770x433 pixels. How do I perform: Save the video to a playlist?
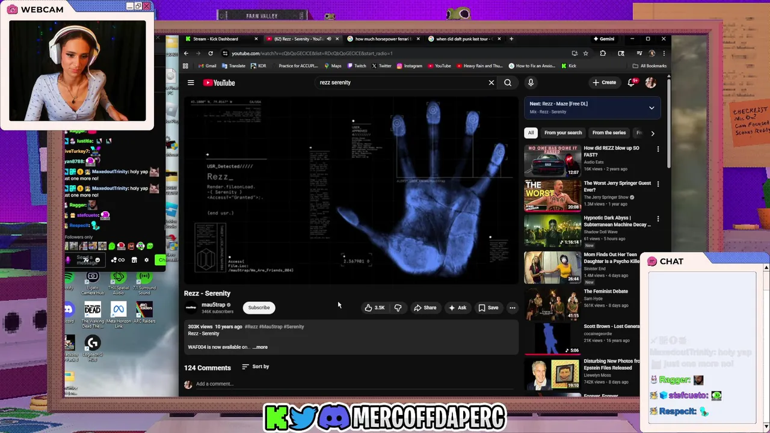488,307
